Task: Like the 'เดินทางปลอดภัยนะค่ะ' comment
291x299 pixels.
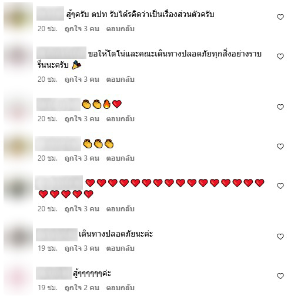Action: click(280, 237)
